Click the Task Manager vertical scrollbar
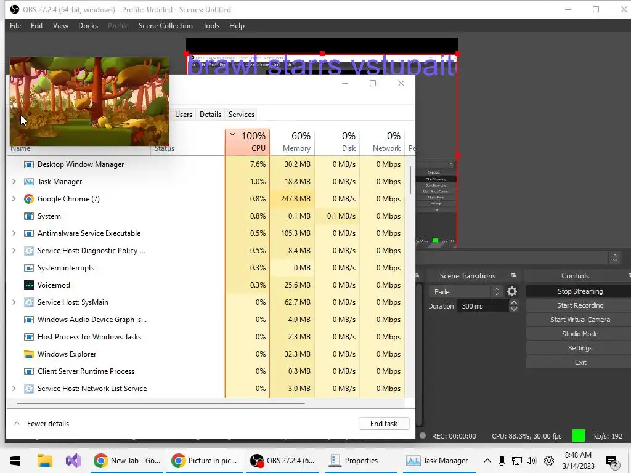This screenshot has width=631, height=473. [410, 180]
